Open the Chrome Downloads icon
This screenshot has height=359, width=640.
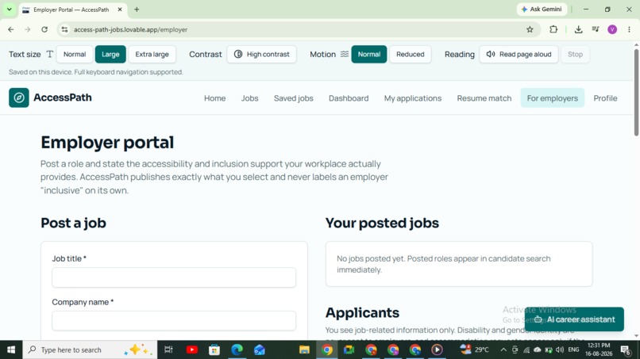coord(578,29)
